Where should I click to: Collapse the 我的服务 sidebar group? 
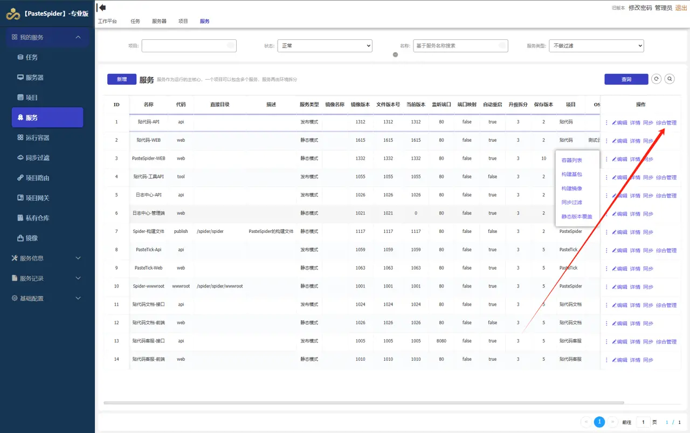tap(47, 37)
